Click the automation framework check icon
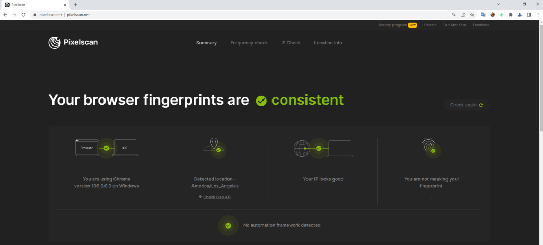This screenshot has width=543, height=245. [x=228, y=225]
